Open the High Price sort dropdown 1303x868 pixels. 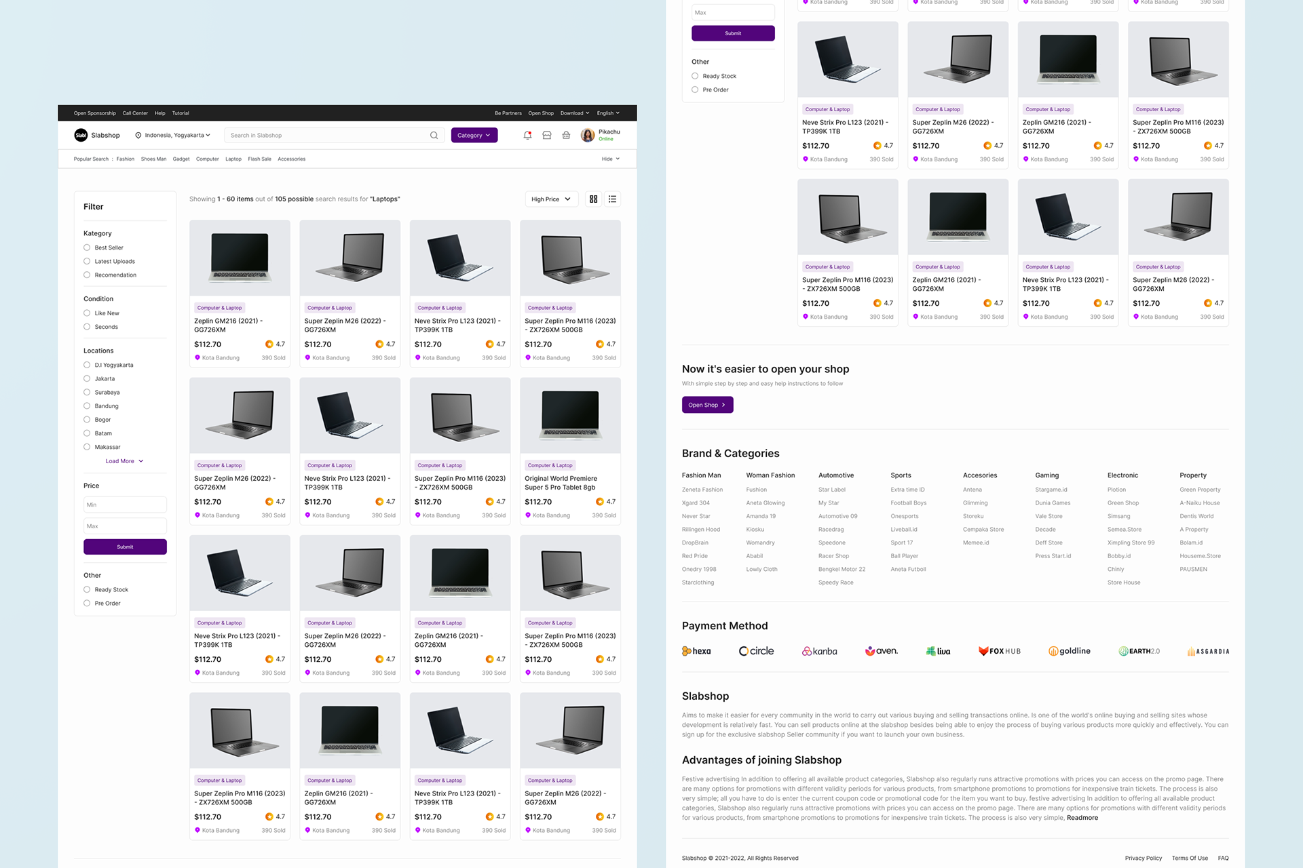coord(550,199)
